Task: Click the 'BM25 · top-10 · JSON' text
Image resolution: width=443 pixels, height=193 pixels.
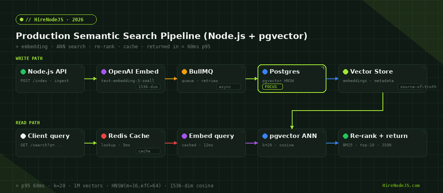Action: (367, 145)
